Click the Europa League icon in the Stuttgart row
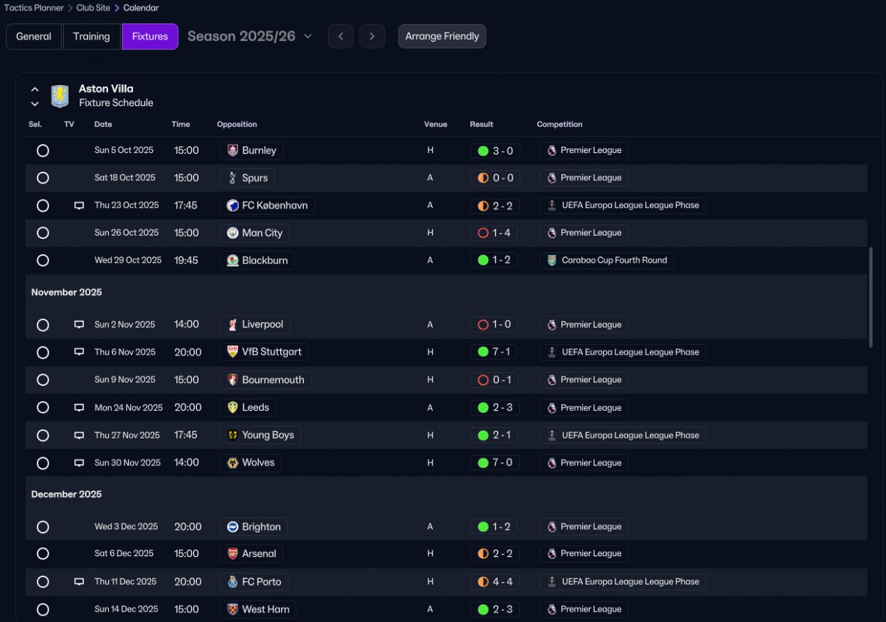Image resolution: width=886 pixels, height=622 pixels. 552,352
